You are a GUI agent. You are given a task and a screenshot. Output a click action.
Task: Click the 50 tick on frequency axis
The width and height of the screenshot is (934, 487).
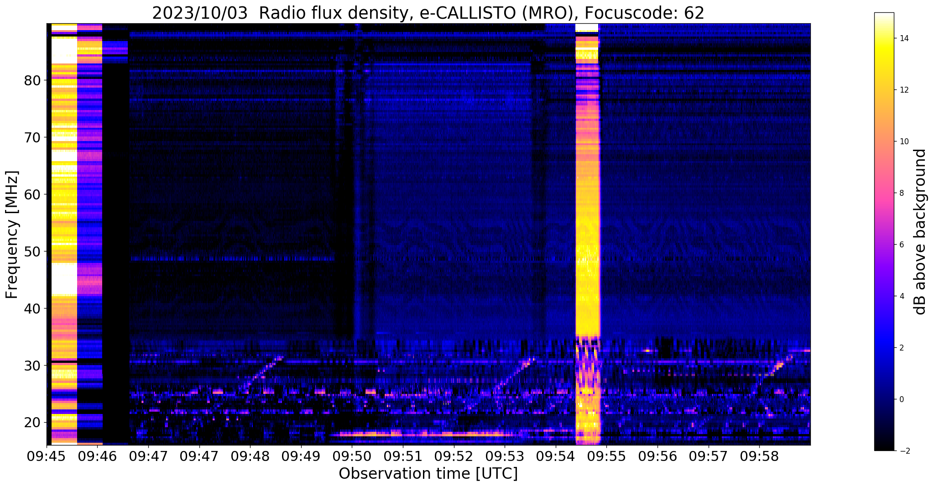click(x=32, y=252)
